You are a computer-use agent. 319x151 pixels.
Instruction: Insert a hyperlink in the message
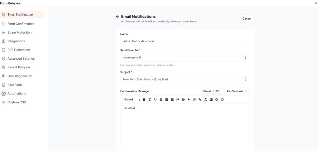tap(200, 100)
